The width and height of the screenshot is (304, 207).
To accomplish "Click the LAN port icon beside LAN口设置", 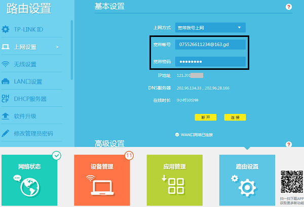I will coord(6,81).
